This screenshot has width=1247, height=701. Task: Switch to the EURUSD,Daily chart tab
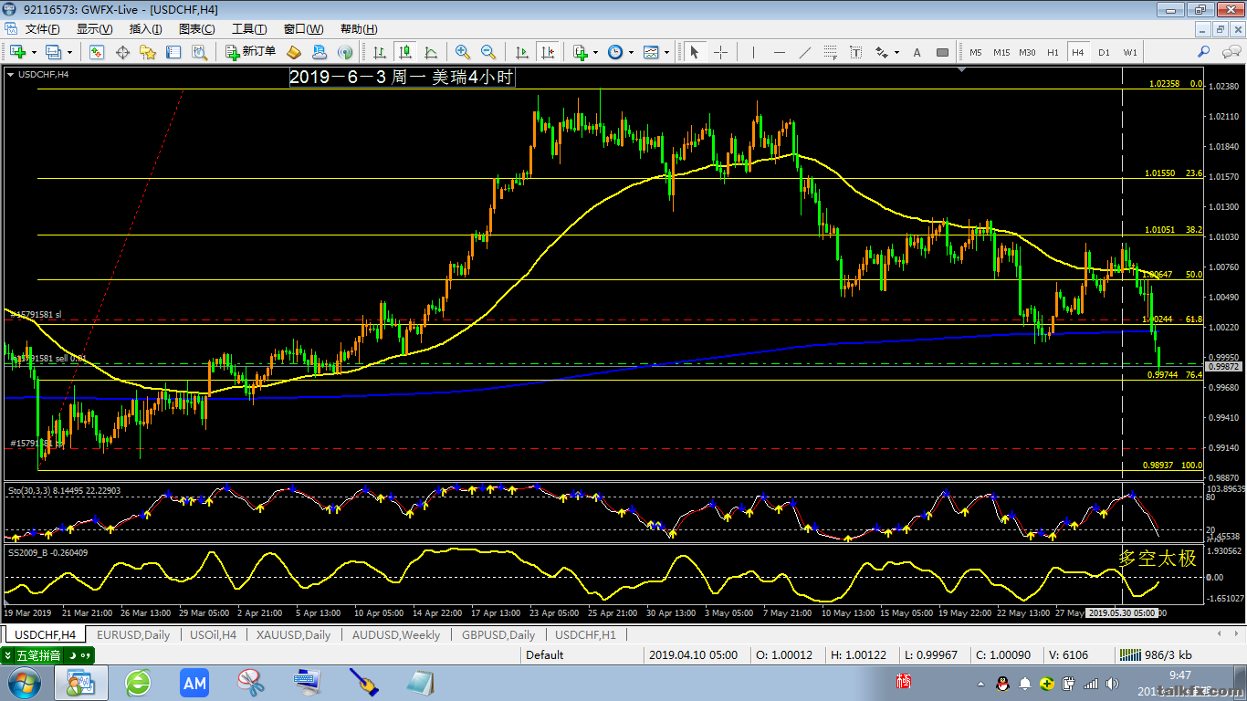pyautogui.click(x=133, y=634)
